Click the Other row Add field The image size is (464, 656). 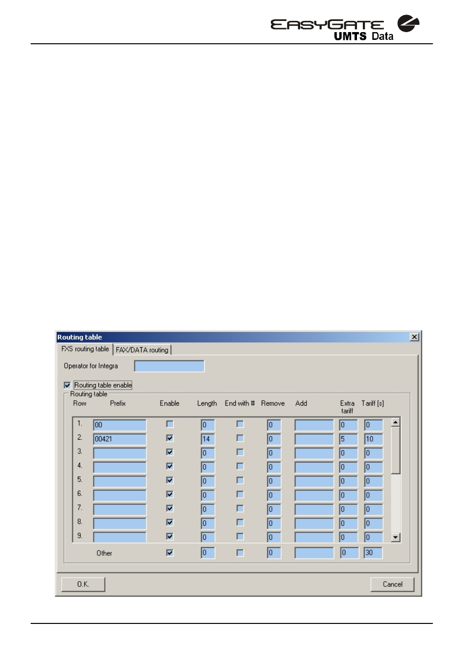314,553
